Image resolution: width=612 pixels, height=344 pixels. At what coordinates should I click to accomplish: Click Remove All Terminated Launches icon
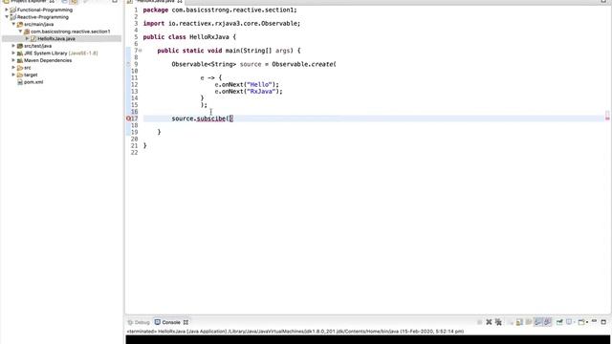(498, 322)
